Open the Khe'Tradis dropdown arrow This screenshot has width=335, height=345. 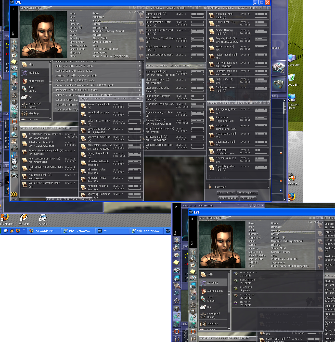coord(268,187)
